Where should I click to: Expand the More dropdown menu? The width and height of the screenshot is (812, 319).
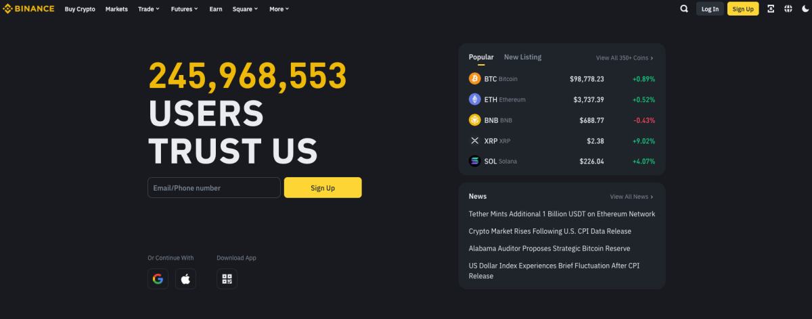[279, 9]
